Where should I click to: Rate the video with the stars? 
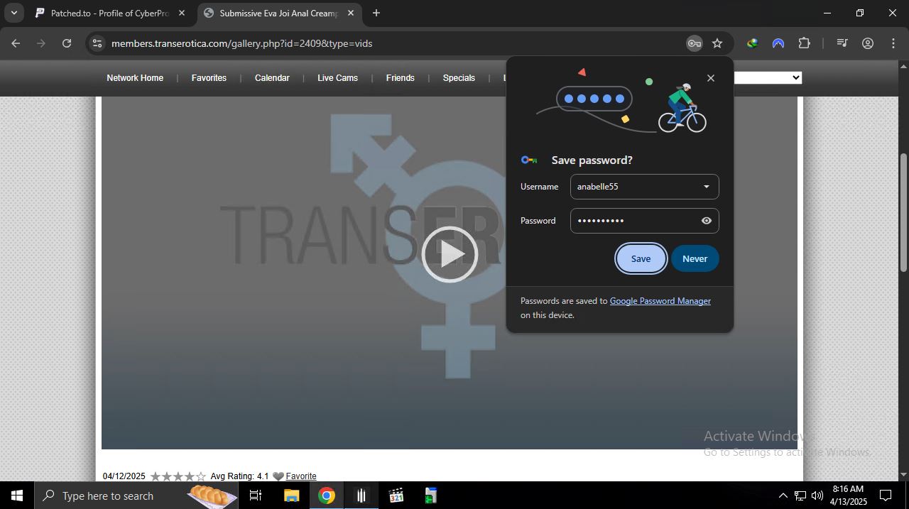tap(178, 476)
